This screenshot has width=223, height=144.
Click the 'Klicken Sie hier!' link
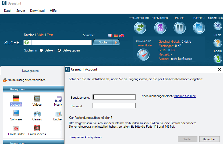185,96
